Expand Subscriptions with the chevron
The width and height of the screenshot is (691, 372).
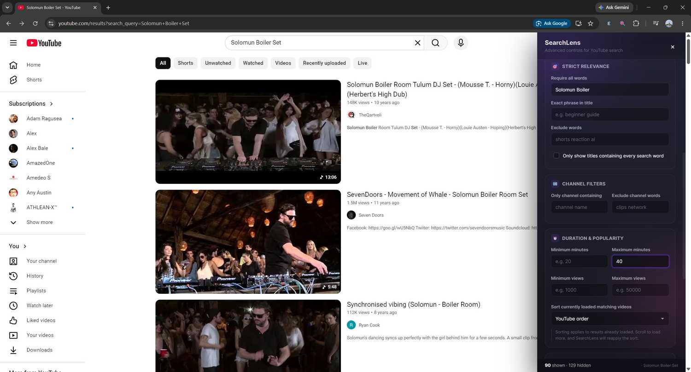click(52, 104)
